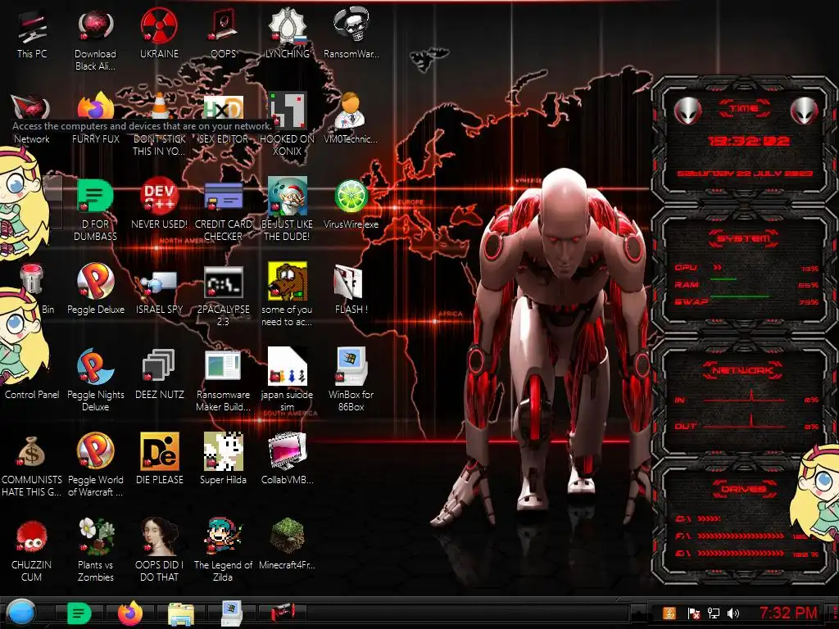This screenshot has height=629, width=839.
Task: Click the DEEZ NUTZ stacked windows icon
Action: (x=159, y=374)
